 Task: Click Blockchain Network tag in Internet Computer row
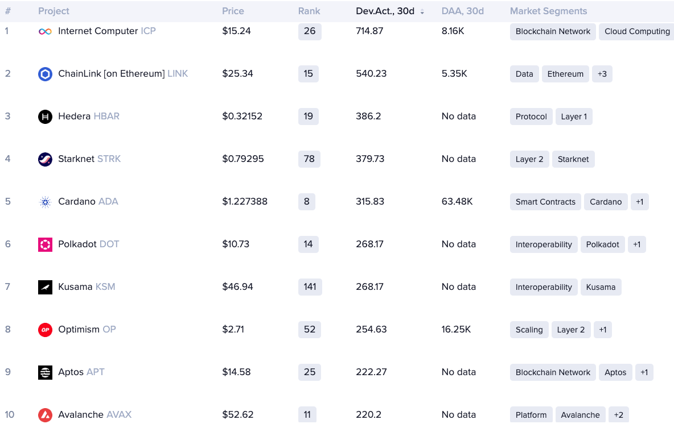click(553, 31)
